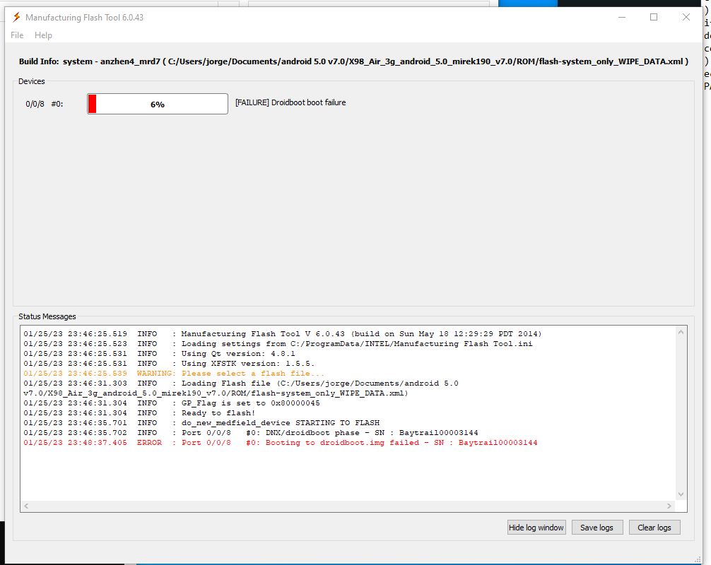The width and height of the screenshot is (711, 565).
Task: Click the 'Using Qt version: 4.8.1' line
Action: point(159,353)
